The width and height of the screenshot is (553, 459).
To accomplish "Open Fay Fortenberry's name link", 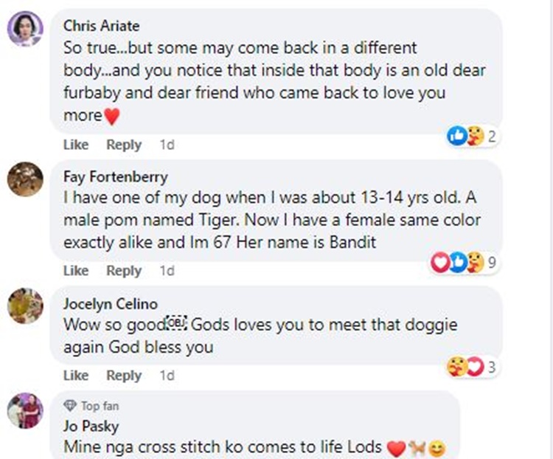I will 115,177.
